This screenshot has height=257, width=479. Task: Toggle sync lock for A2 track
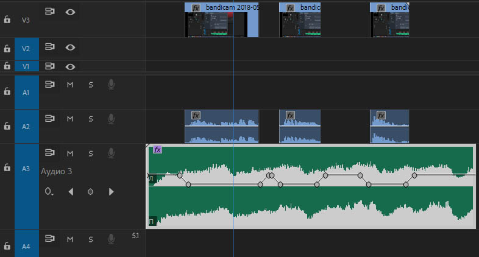pyautogui.click(x=49, y=118)
